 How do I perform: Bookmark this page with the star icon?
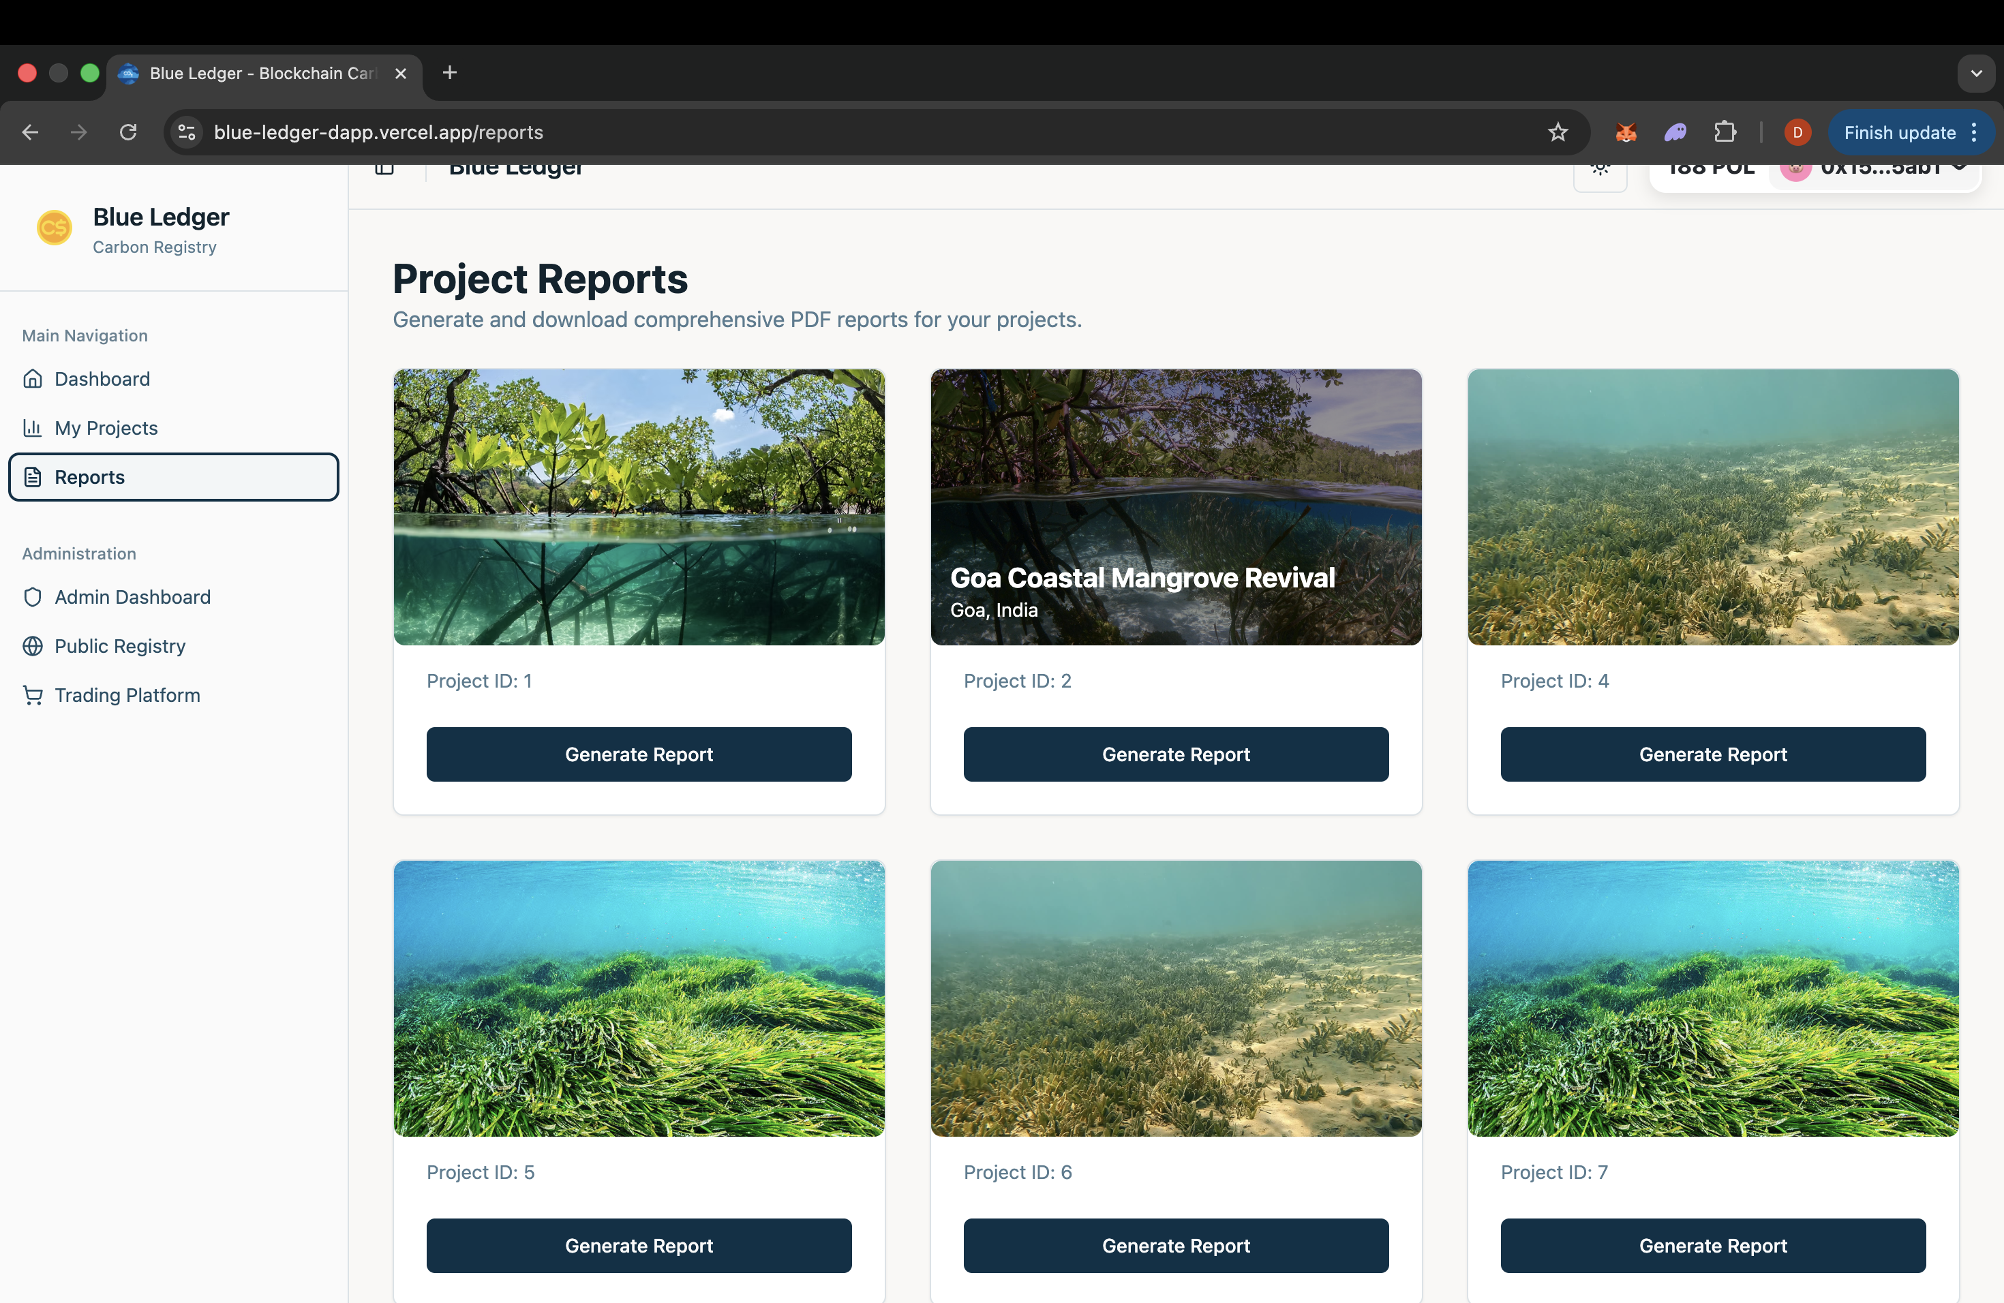(1558, 132)
